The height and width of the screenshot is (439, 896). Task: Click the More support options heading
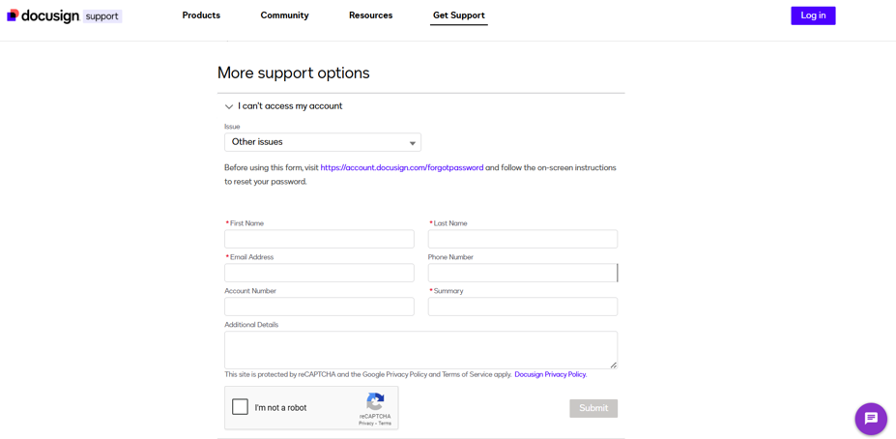[x=294, y=73]
